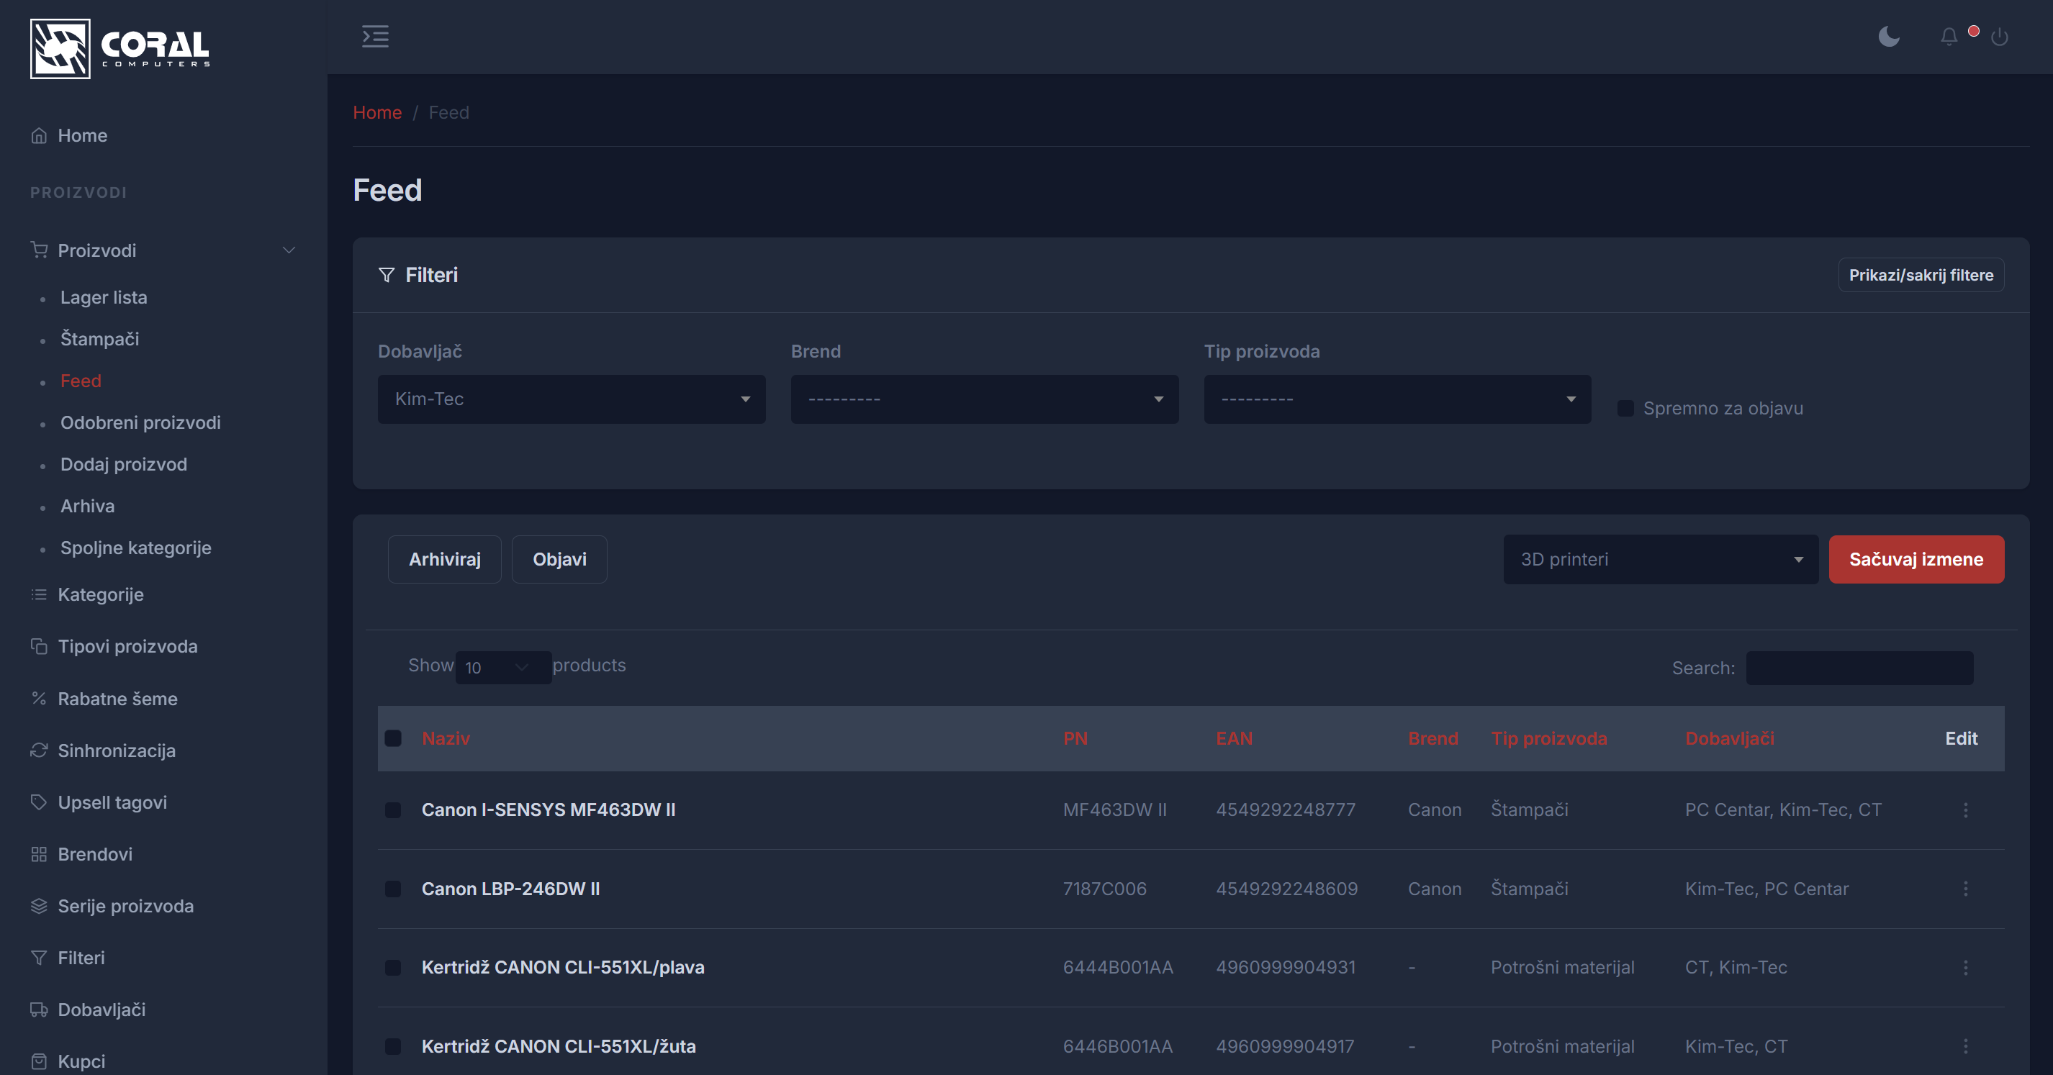Open the kebab menu on Canon LBP-246DW II row
Screen dimensions: 2053x1075
coord(1966,889)
